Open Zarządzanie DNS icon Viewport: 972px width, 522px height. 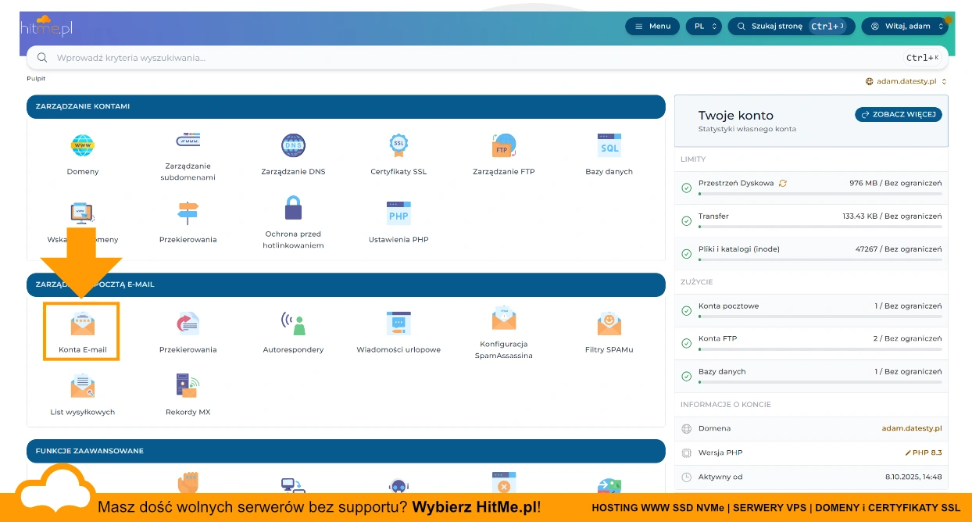293,145
